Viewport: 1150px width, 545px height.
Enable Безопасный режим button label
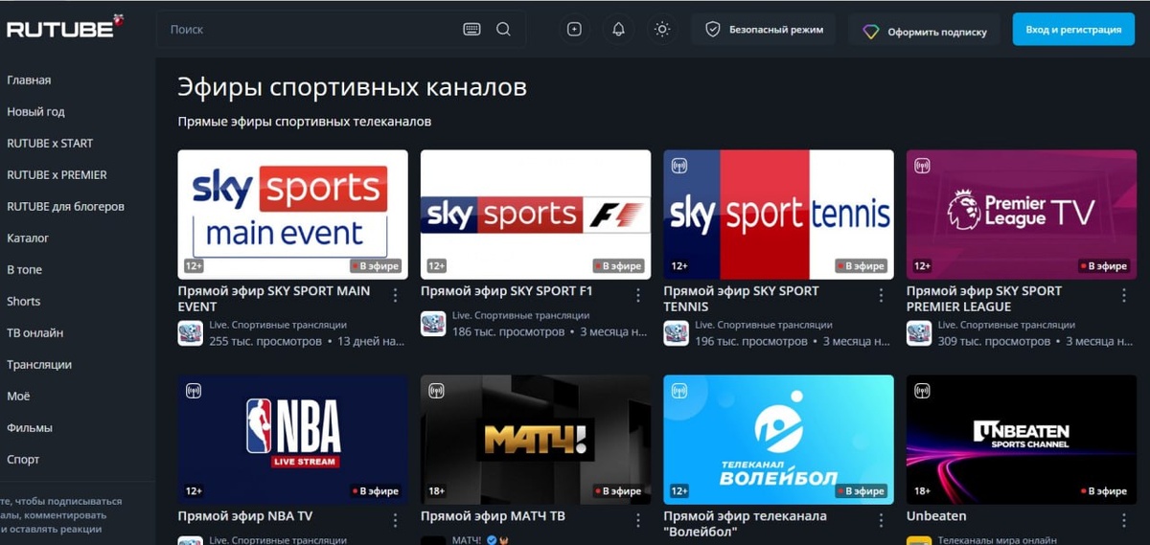(x=776, y=30)
